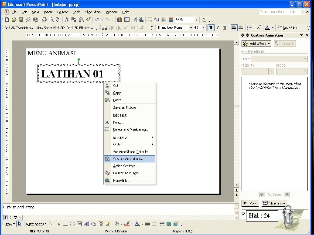Click the 'Click to add notes' area

(x=118, y=208)
